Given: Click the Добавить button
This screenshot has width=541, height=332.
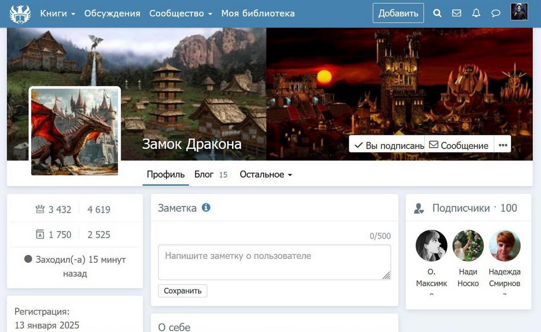Looking at the screenshot, I should [x=398, y=13].
